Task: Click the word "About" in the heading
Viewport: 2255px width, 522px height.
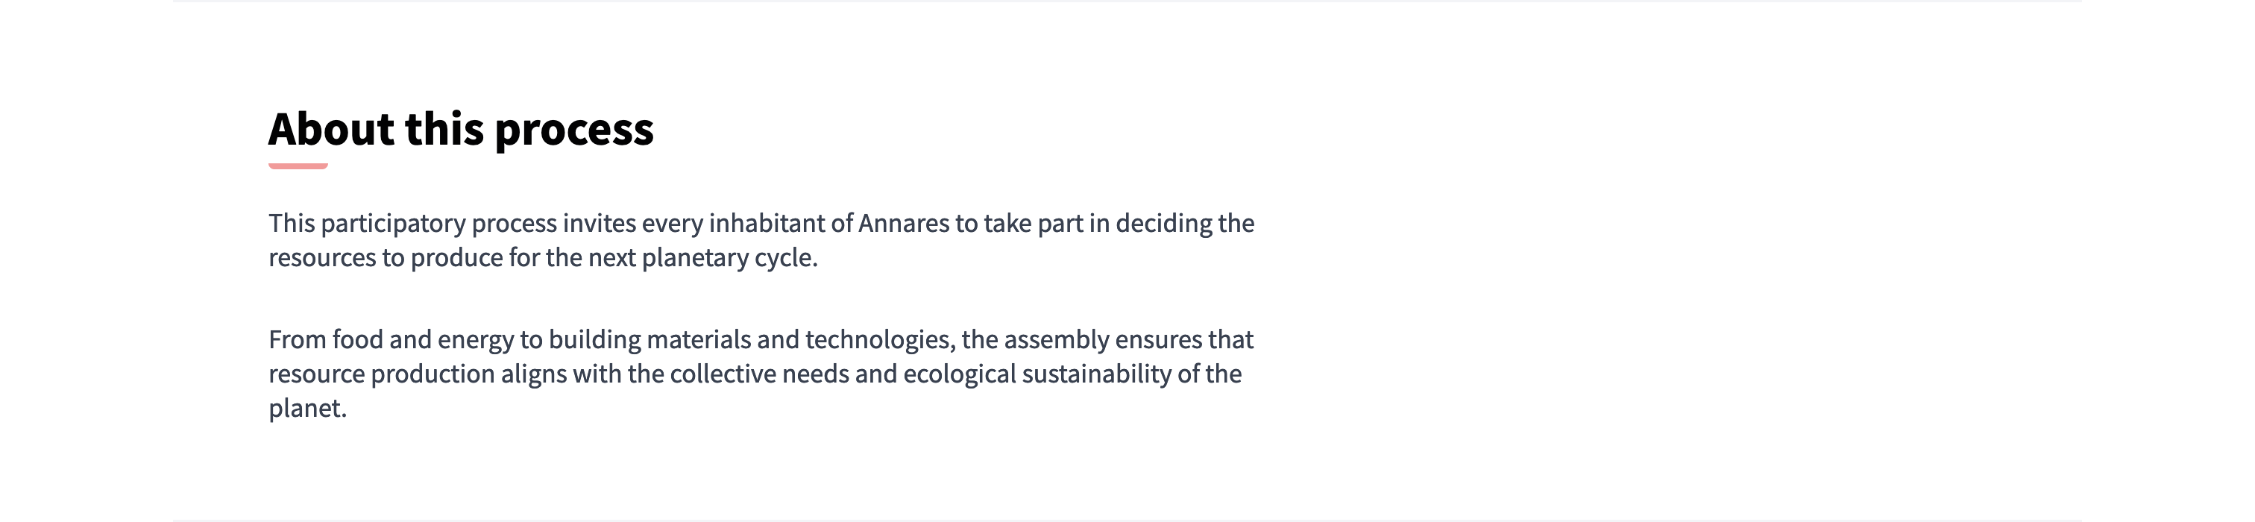Action: (331, 130)
